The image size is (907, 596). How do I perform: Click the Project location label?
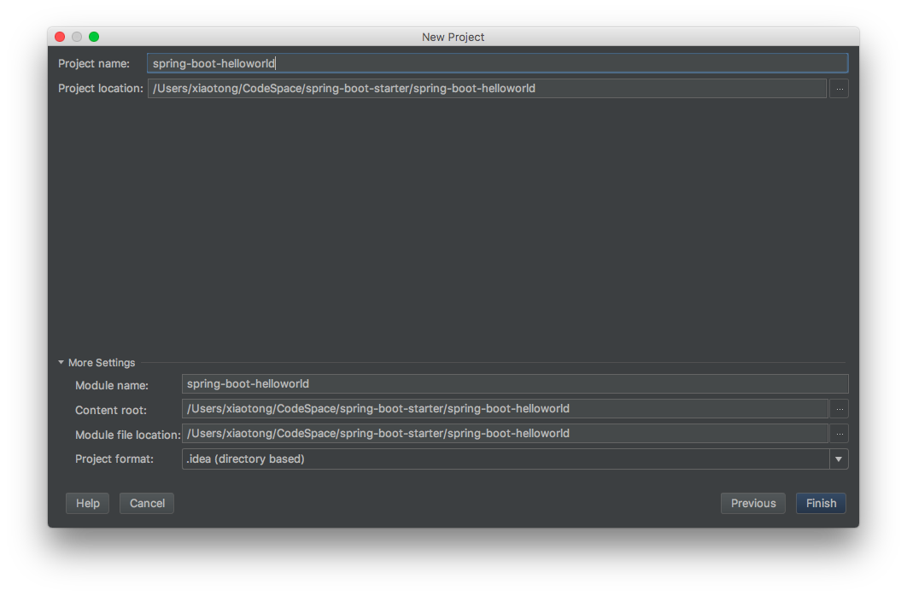click(x=101, y=89)
